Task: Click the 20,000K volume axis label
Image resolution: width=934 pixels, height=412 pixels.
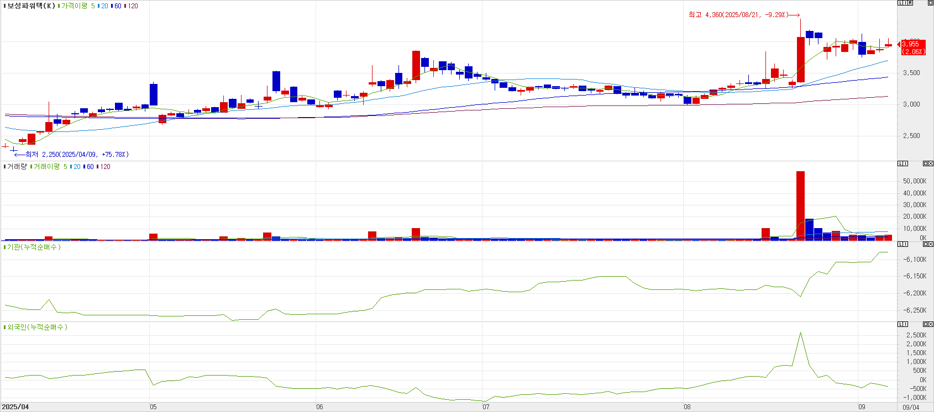Action: tap(915, 216)
